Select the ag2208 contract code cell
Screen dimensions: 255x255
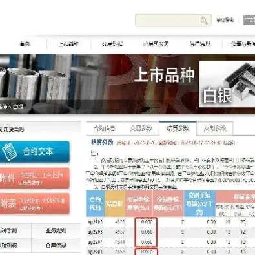pos(95,252)
